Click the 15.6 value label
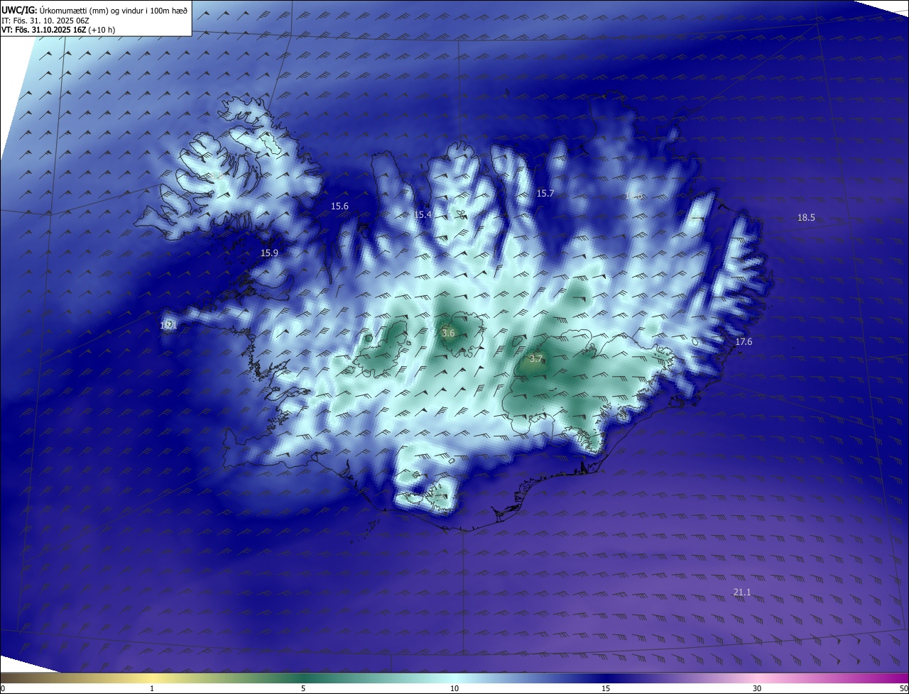This screenshot has height=694, width=909. click(340, 206)
